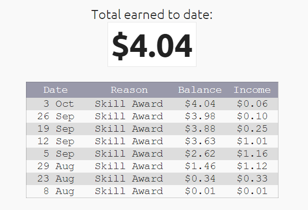Click the Reason column header
Viewport: 308px width, 210px height.
pyautogui.click(x=129, y=90)
